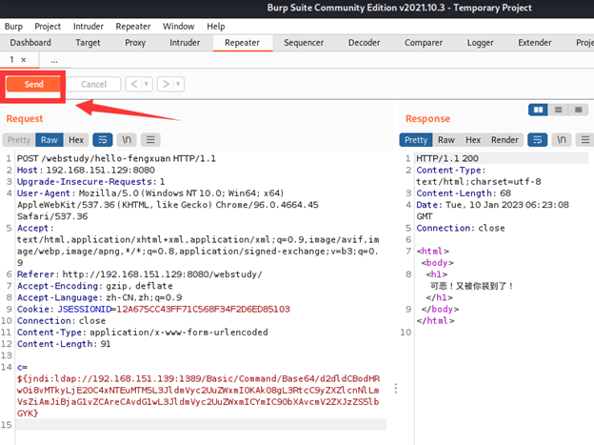Close Repeater tab 1

tap(24, 60)
